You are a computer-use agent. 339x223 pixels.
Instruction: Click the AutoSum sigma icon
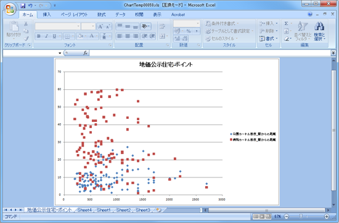tap(286, 23)
